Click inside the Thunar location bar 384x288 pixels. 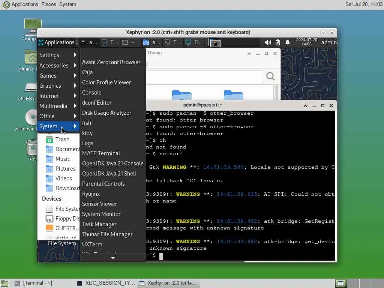[x=205, y=76]
